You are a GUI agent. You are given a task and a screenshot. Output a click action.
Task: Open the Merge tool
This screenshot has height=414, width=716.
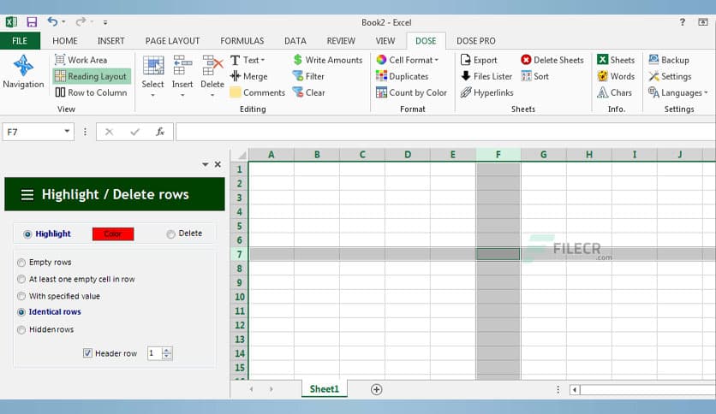pyautogui.click(x=249, y=76)
